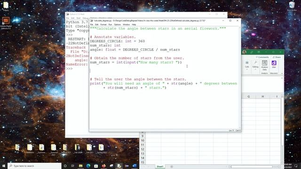301x169 pixels.
Task: Select the _Fall 2020 desktop folder
Action: (78, 149)
